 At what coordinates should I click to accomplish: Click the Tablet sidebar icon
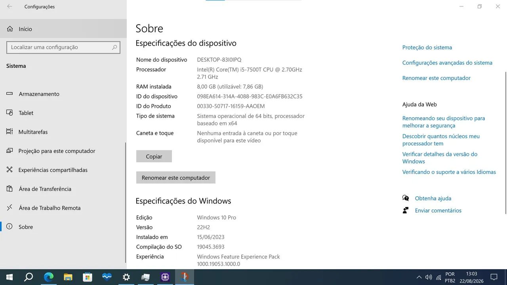point(10,113)
